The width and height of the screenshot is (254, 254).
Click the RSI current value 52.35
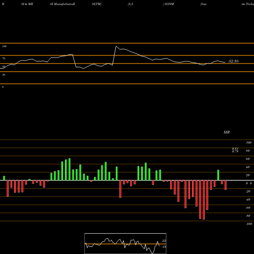coord(234,61)
